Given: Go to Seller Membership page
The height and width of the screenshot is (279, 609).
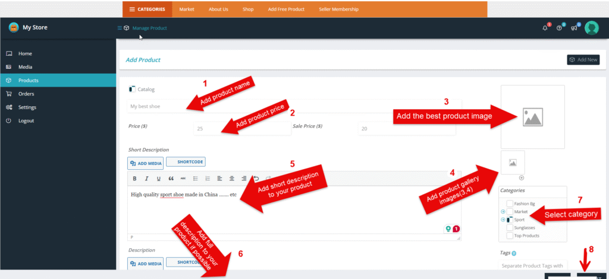Looking at the screenshot, I should [338, 9].
